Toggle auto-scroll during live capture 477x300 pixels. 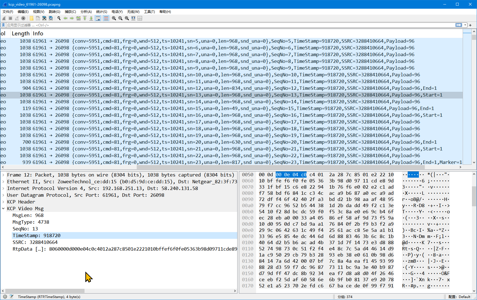pyautogui.click(x=98, y=18)
